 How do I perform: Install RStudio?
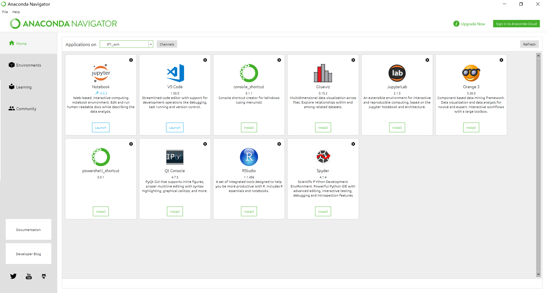click(249, 212)
